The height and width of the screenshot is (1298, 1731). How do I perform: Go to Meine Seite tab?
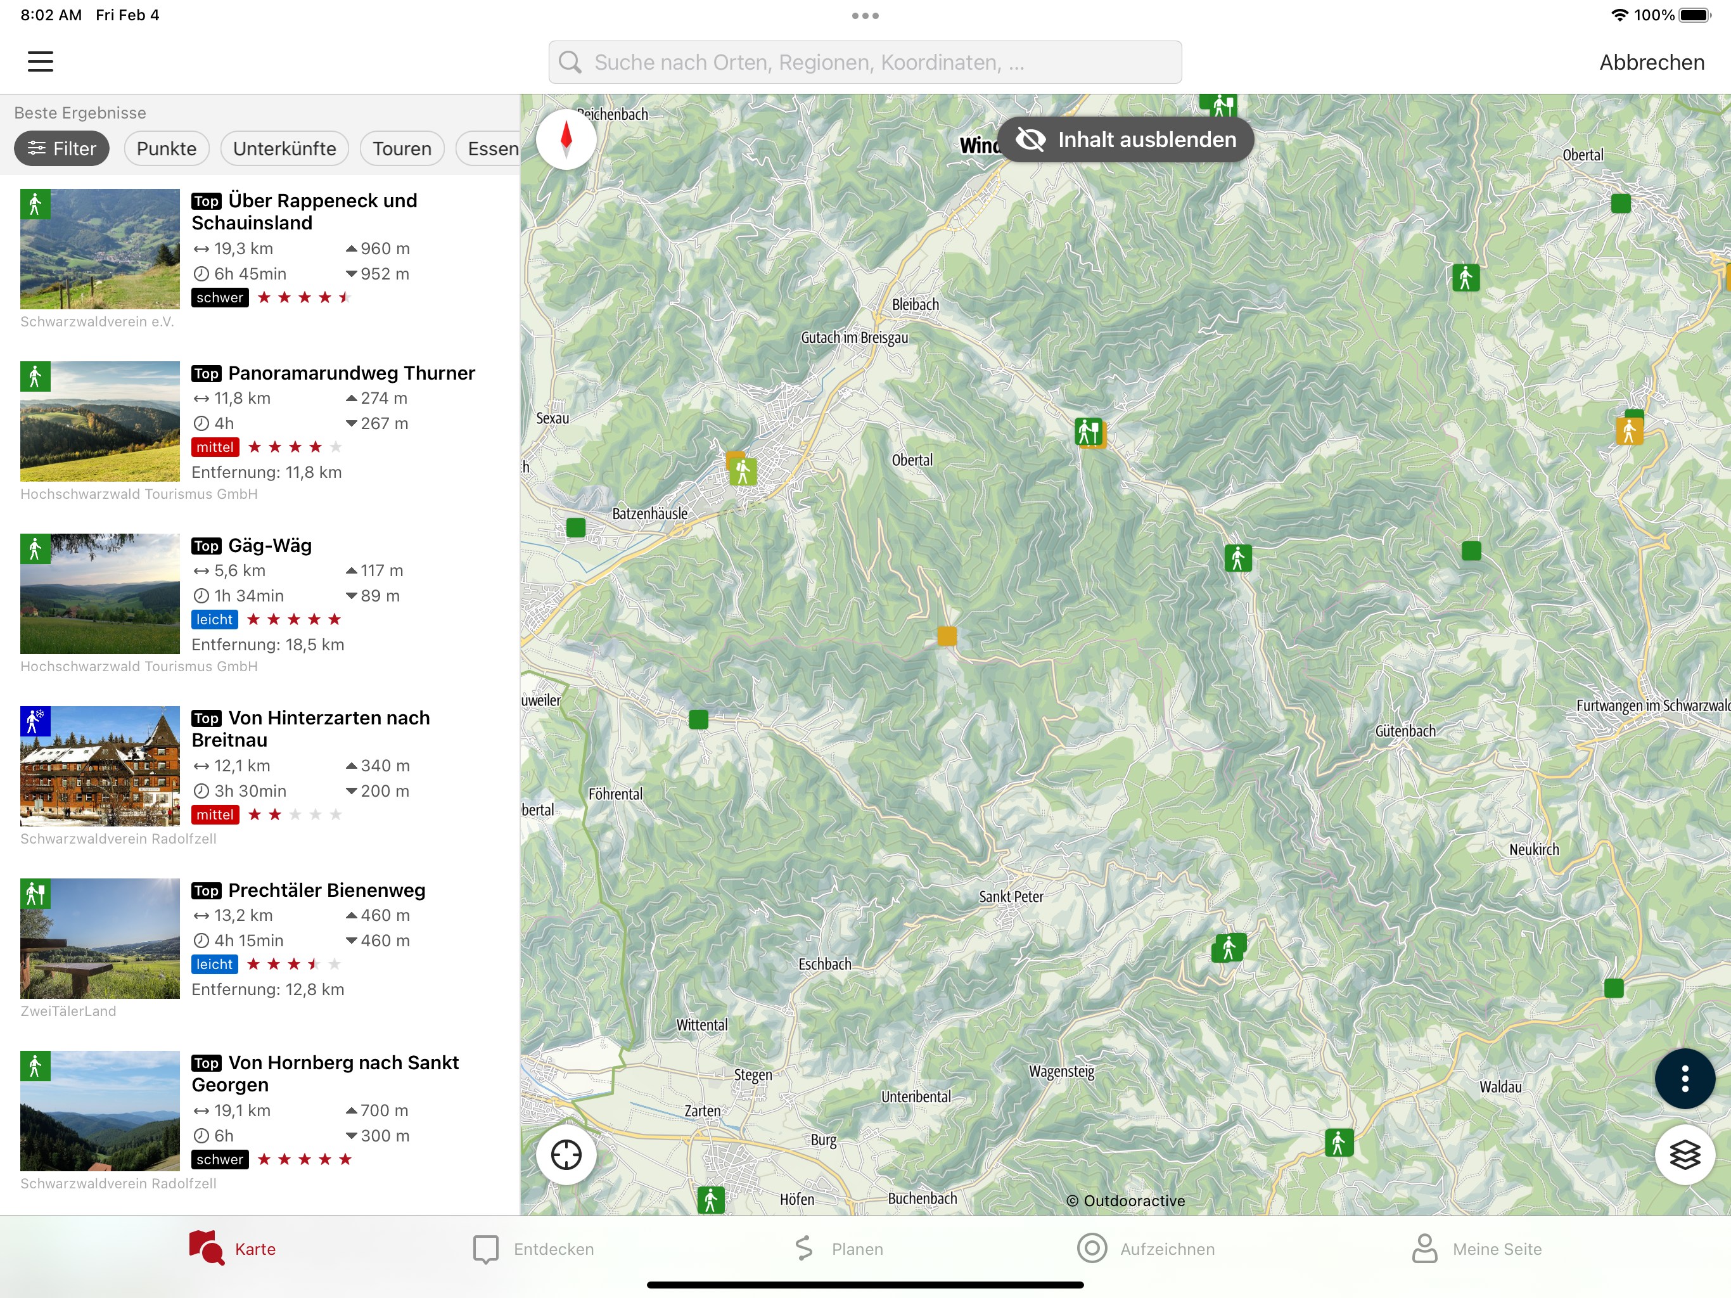tap(1476, 1249)
